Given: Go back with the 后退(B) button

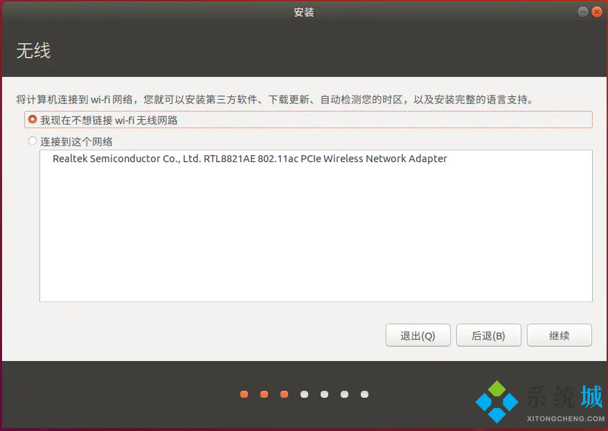Looking at the screenshot, I should (489, 335).
